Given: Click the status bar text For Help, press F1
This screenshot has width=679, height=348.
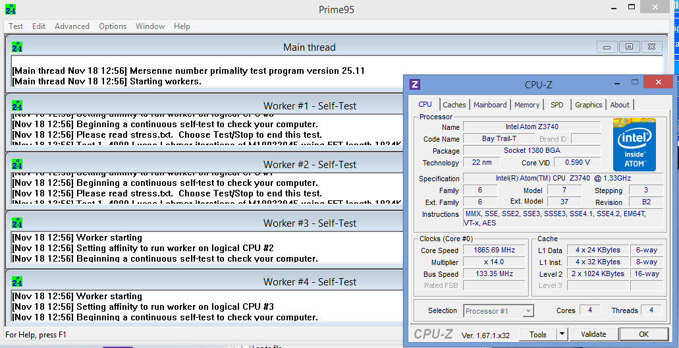Looking at the screenshot, I should (36, 335).
